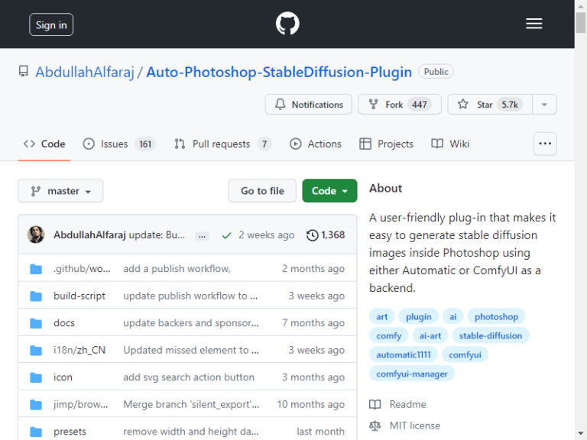
Task: Open the jimp/browser folder
Action: [80, 404]
